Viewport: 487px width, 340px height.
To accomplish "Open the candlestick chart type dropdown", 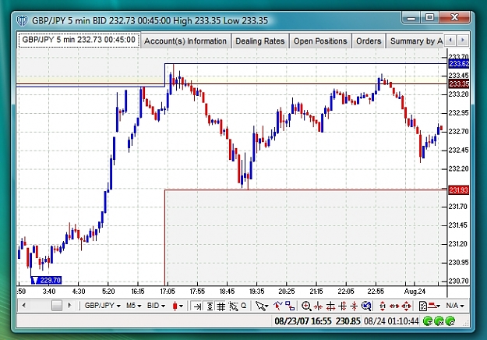I will tap(178, 306).
